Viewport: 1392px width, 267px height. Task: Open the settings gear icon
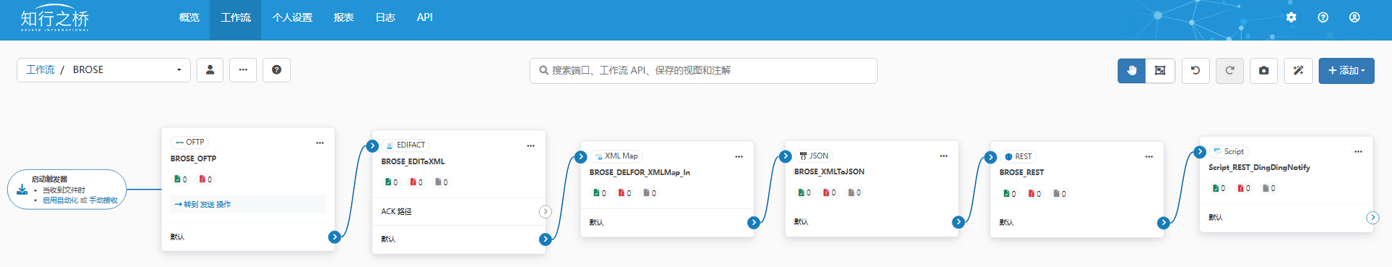pos(1291,17)
